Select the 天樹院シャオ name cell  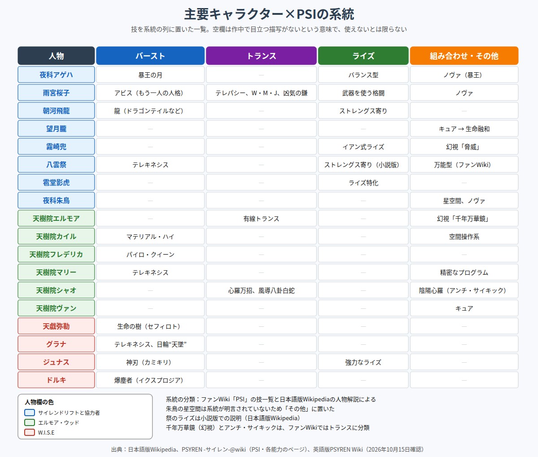pyautogui.click(x=56, y=290)
